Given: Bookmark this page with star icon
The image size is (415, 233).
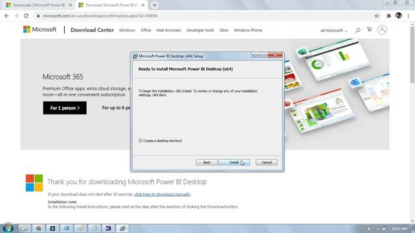Looking at the screenshot, I should click(377, 16).
